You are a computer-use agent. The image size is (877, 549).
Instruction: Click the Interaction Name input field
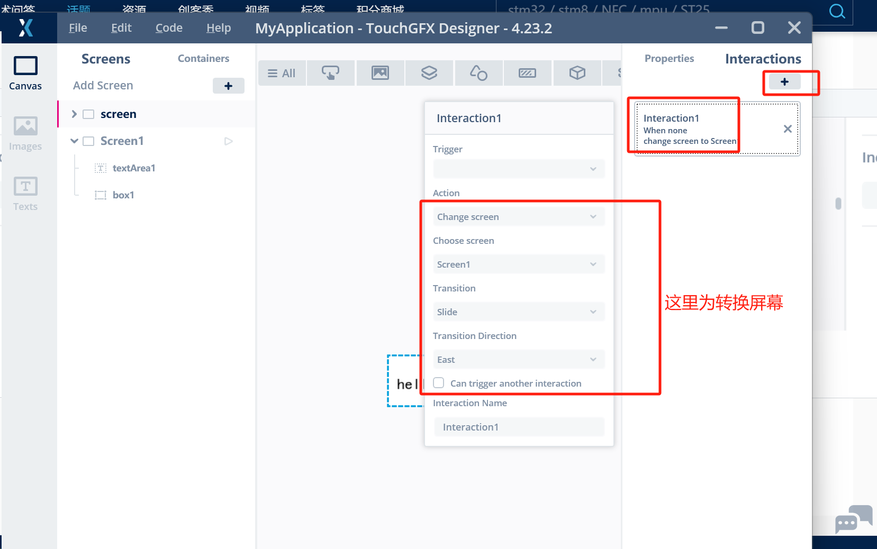tap(519, 427)
